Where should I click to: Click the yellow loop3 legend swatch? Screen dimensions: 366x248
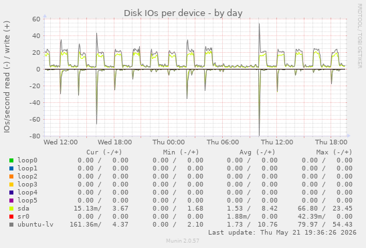(11, 184)
